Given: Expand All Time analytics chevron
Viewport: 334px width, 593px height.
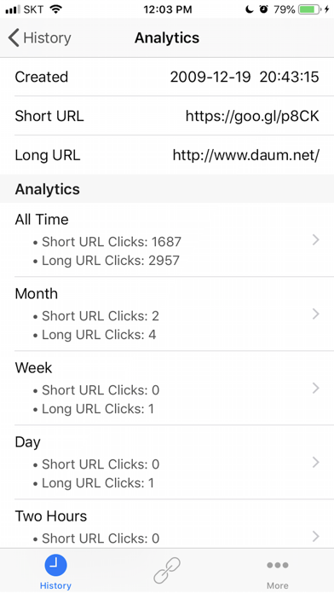Looking at the screenshot, I should [316, 239].
